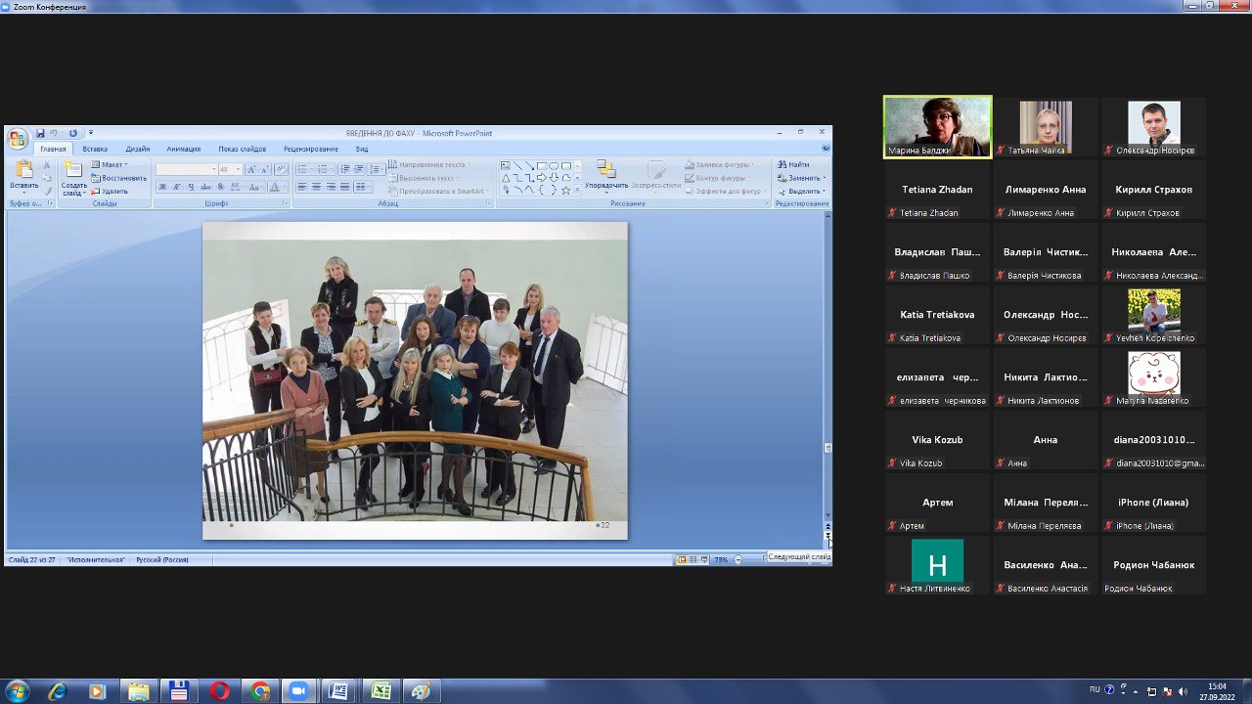Click the Save icon in quick access toolbar

[41, 133]
